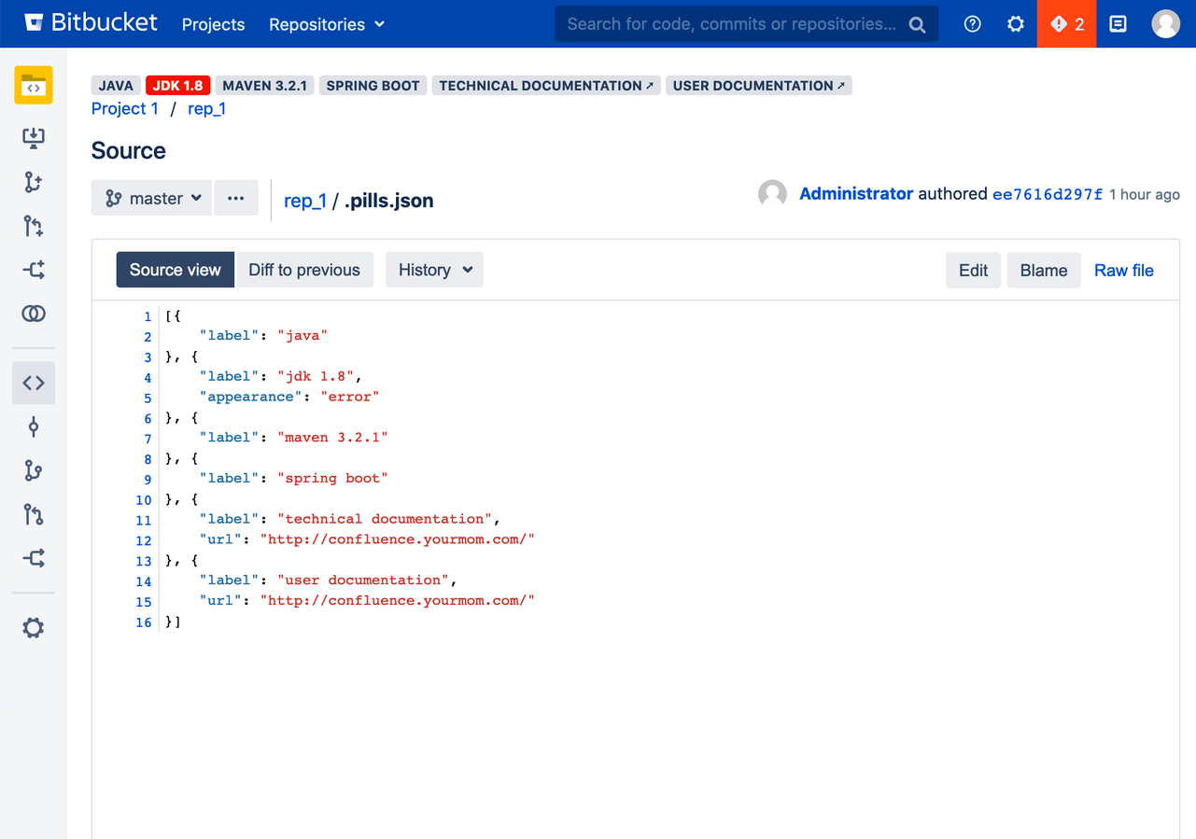Click the red JDK 1.8 pill
The width and height of the screenshot is (1196, 839).
(x=177, y=86)
